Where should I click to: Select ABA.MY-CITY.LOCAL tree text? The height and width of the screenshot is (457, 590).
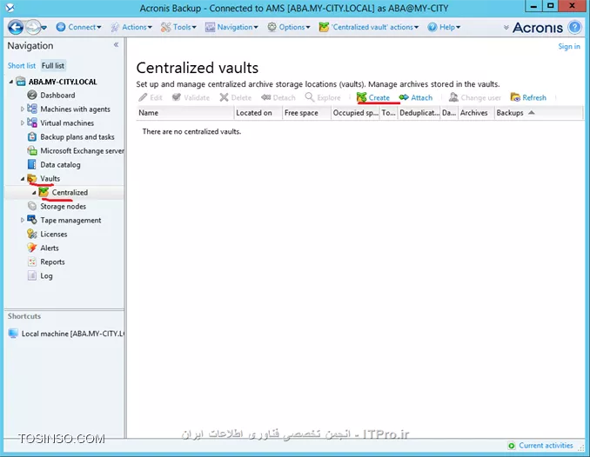point(63,82)
